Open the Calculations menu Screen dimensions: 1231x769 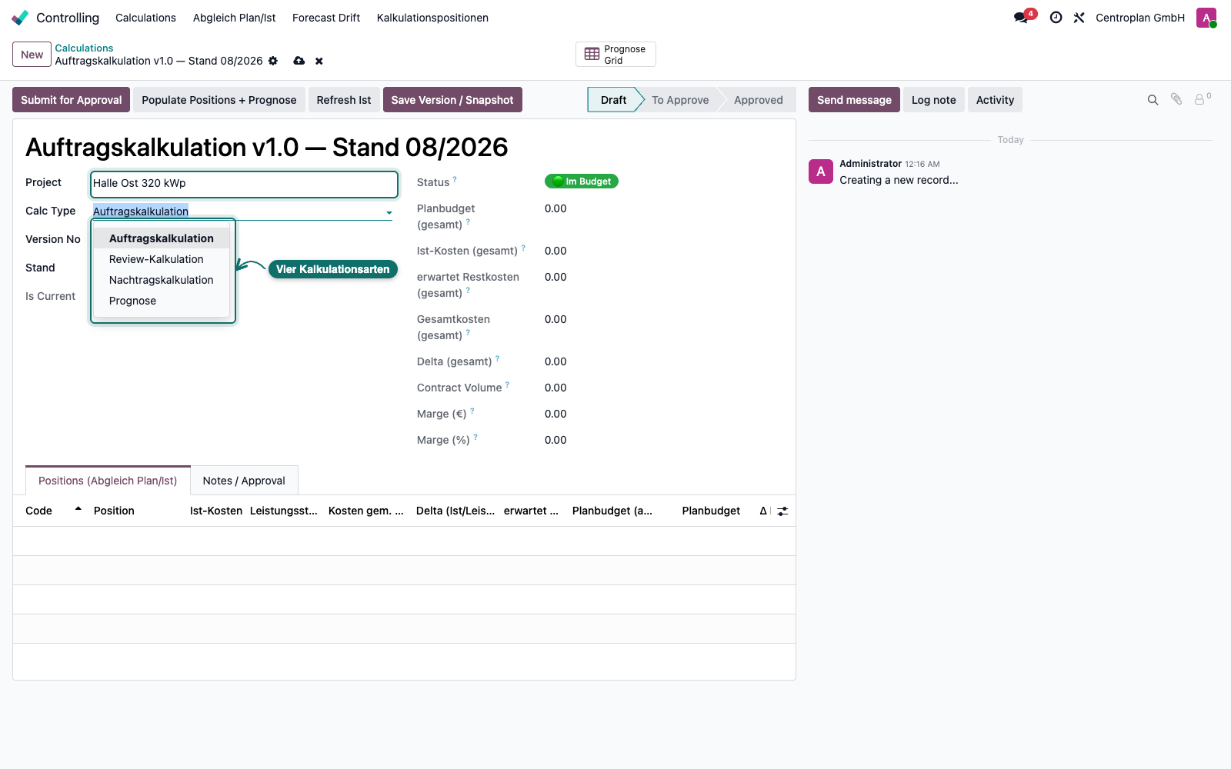145,18
